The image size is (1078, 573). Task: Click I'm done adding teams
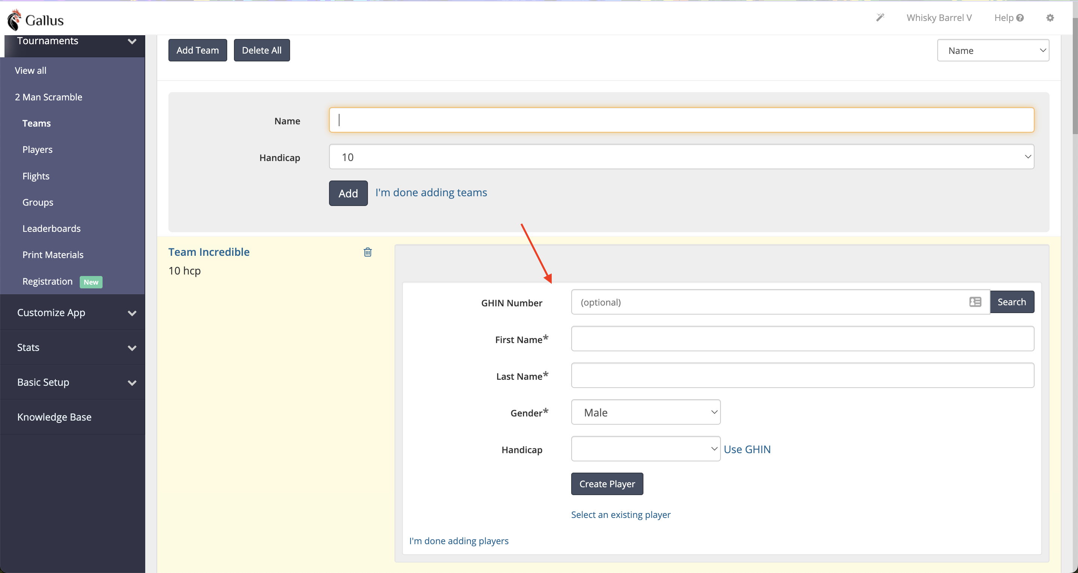tap(431, 192)
